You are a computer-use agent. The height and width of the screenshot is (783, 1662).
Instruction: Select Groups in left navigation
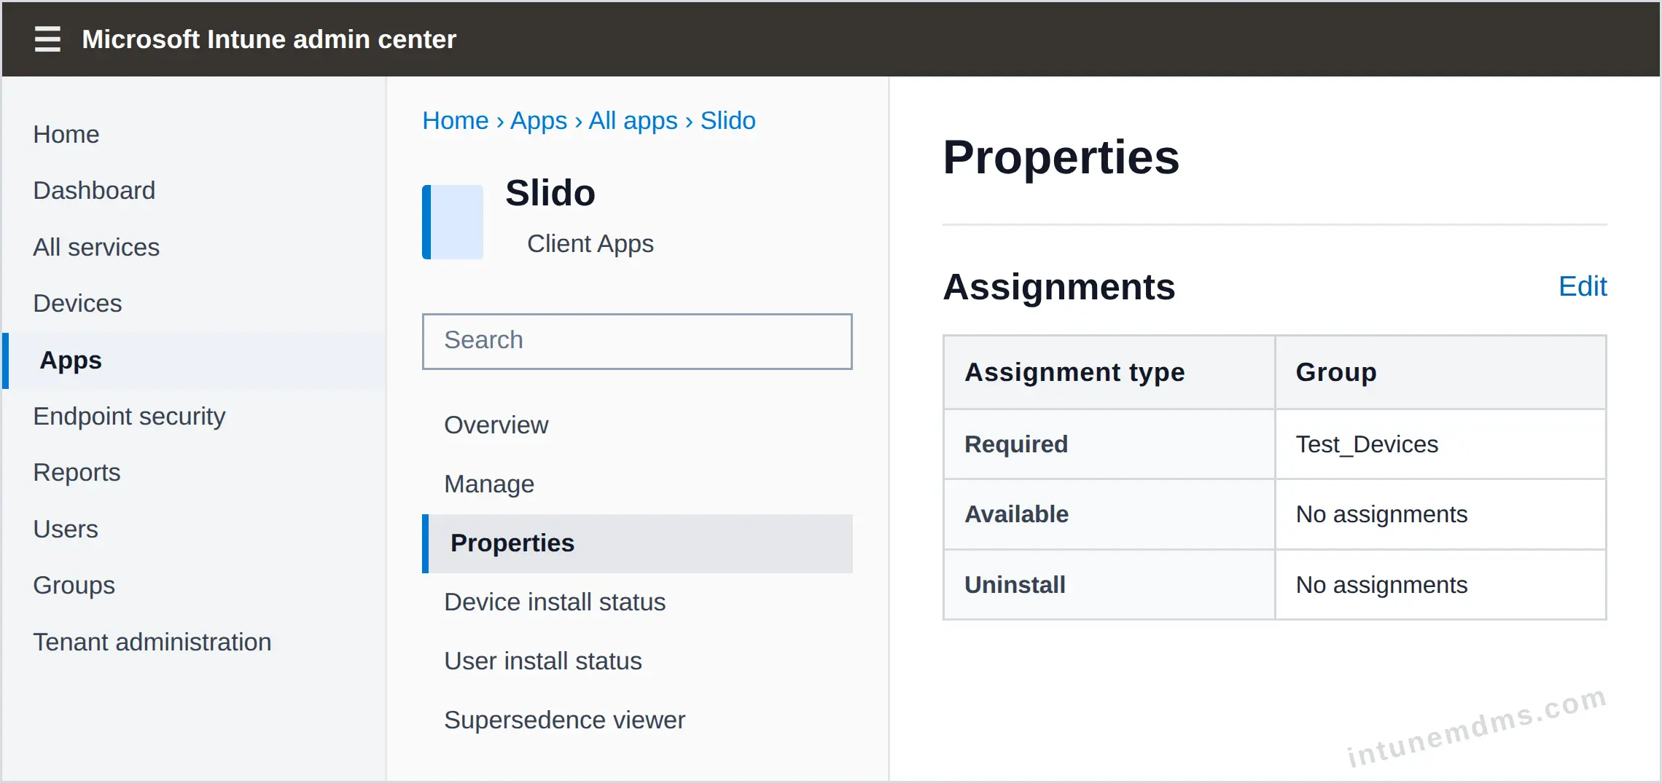click(x=74, y=586)
